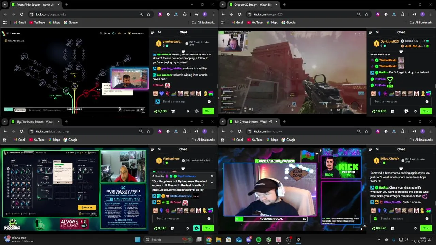This screenshot has width=436, height=245.
Task: Open the points shop icon in iMr_ChoWx chat
Action: coord(392,228)
